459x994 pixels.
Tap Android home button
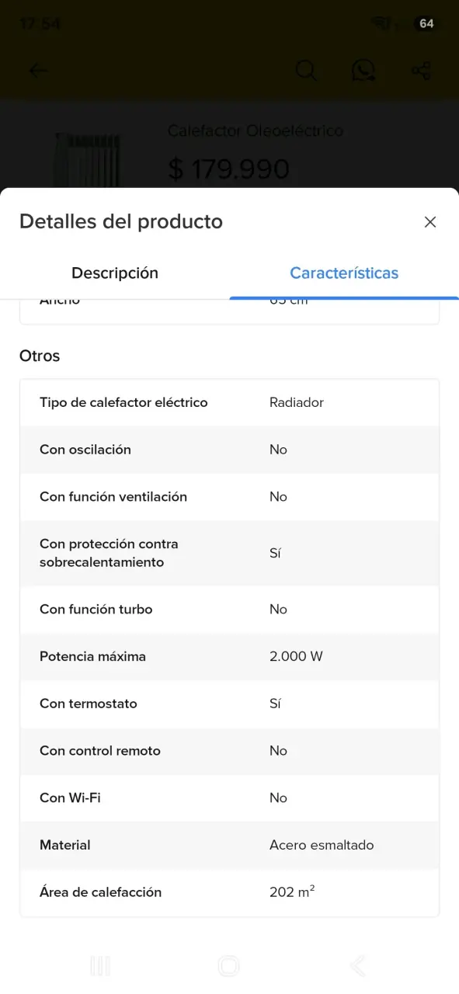pos(229,965)
